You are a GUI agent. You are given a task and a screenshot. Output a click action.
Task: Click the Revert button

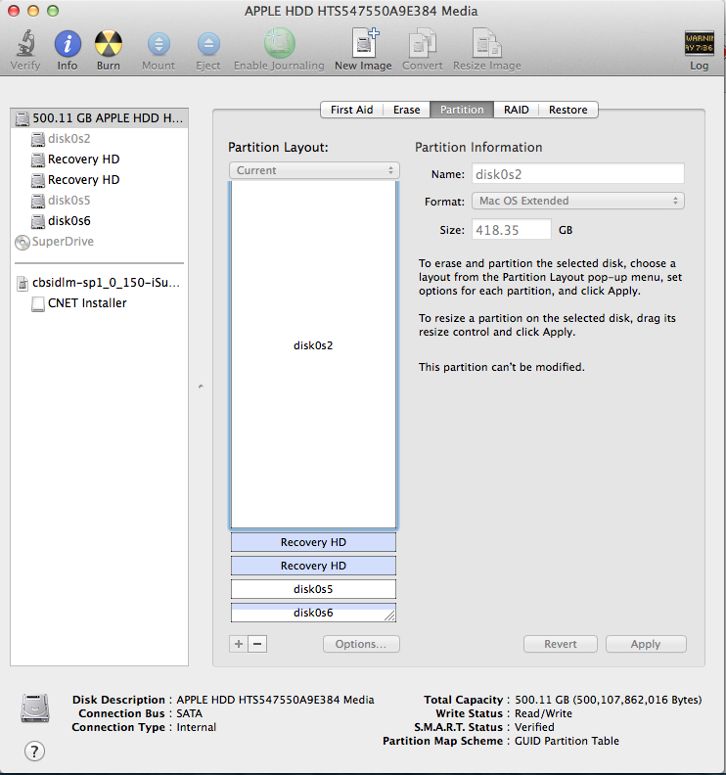click(x=561, y=644)
